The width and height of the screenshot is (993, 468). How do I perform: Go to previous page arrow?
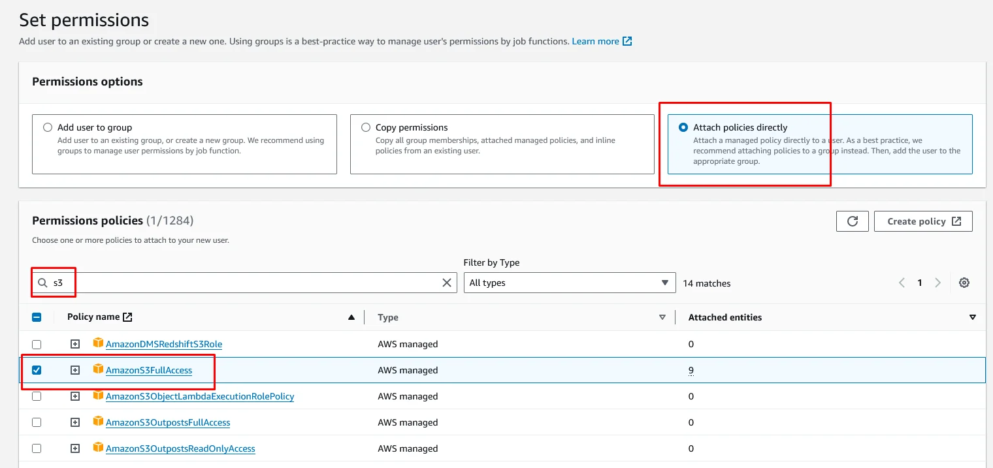point(902,283)
